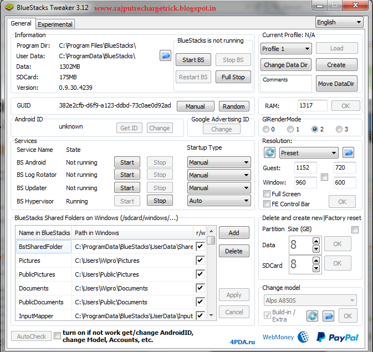Screen dimensions: 373x352
Task: Open the Resolution Preset dropdown
Action: [x=309, y=153]
